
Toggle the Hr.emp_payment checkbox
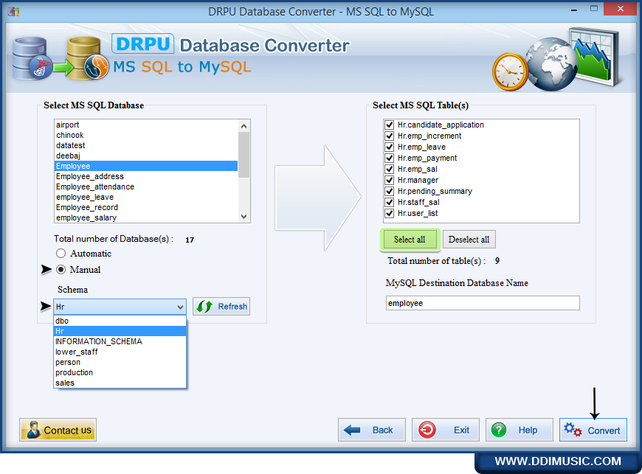(390, 158)
